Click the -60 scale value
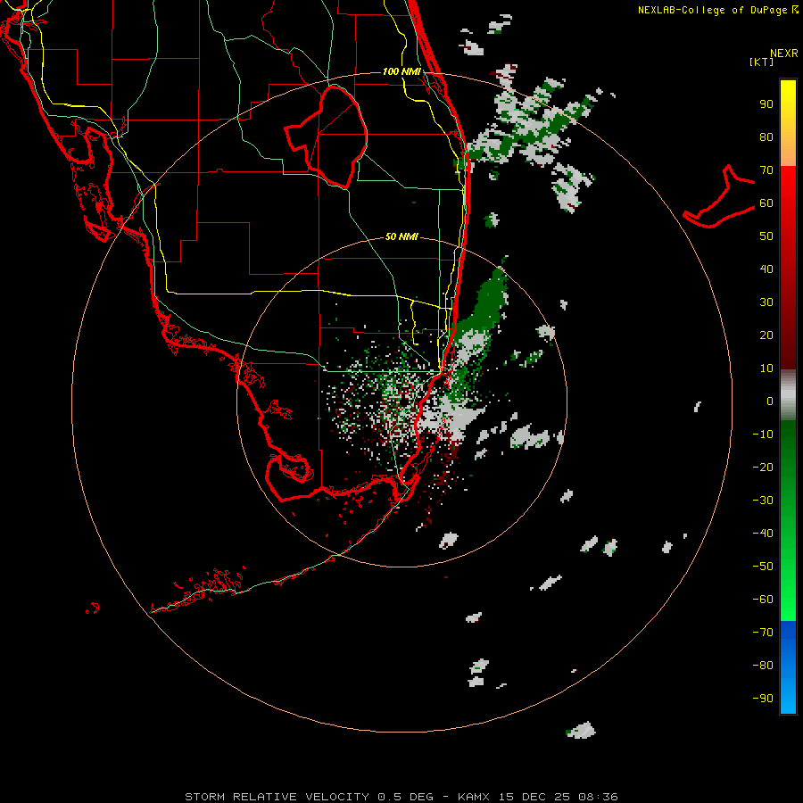Viewport: 803px width, 803px height. (x=763, y=600)
